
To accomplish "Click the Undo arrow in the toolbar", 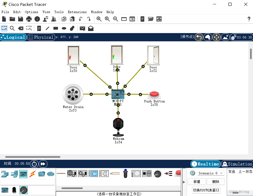I will [x=80, y=19].
